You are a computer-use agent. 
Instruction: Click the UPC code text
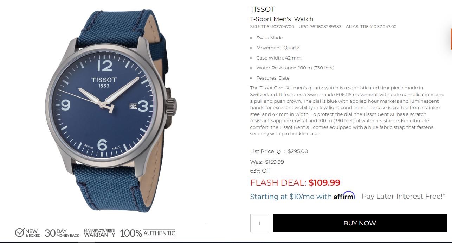[320, 27]
